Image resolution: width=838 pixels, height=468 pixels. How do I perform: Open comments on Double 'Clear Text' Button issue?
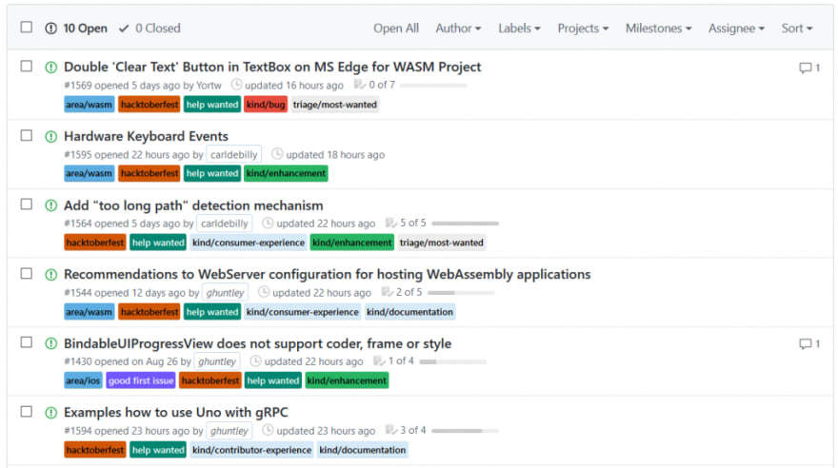809,68
